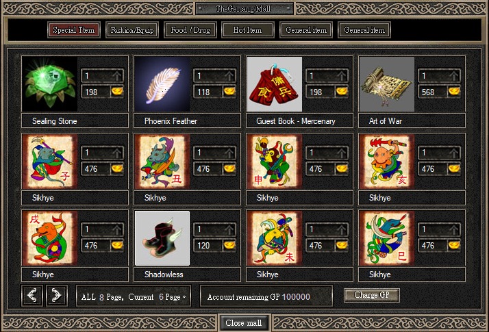Image resolution: width=489 pixels, height=332 pixels.
Task: Raise quantity arrow for Phoenix Feather
Action: tap(229, 75)
